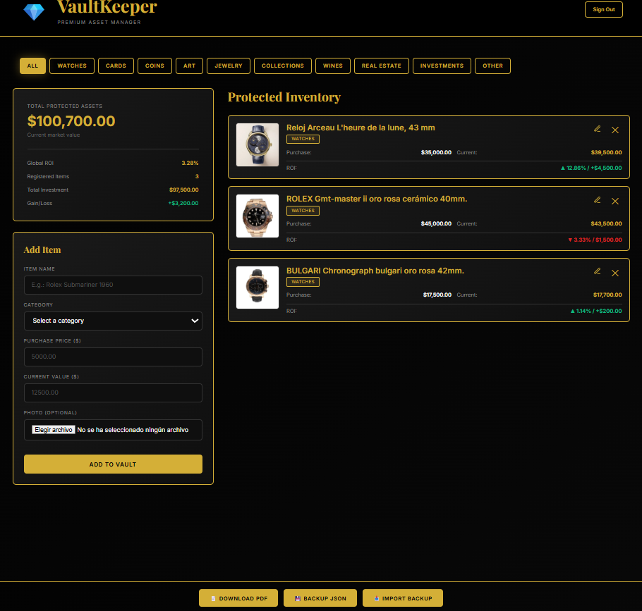Click the WATCHES tag on BULGARI entry
Screen dimensions: 642x611
303,282
